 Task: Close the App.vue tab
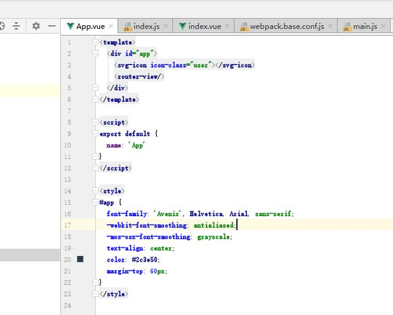tap(111, 26)
